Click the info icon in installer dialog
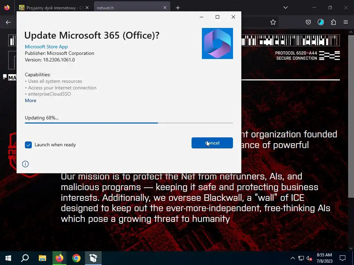The width and height of the screenshot is (354, 265). click(25, 164)
